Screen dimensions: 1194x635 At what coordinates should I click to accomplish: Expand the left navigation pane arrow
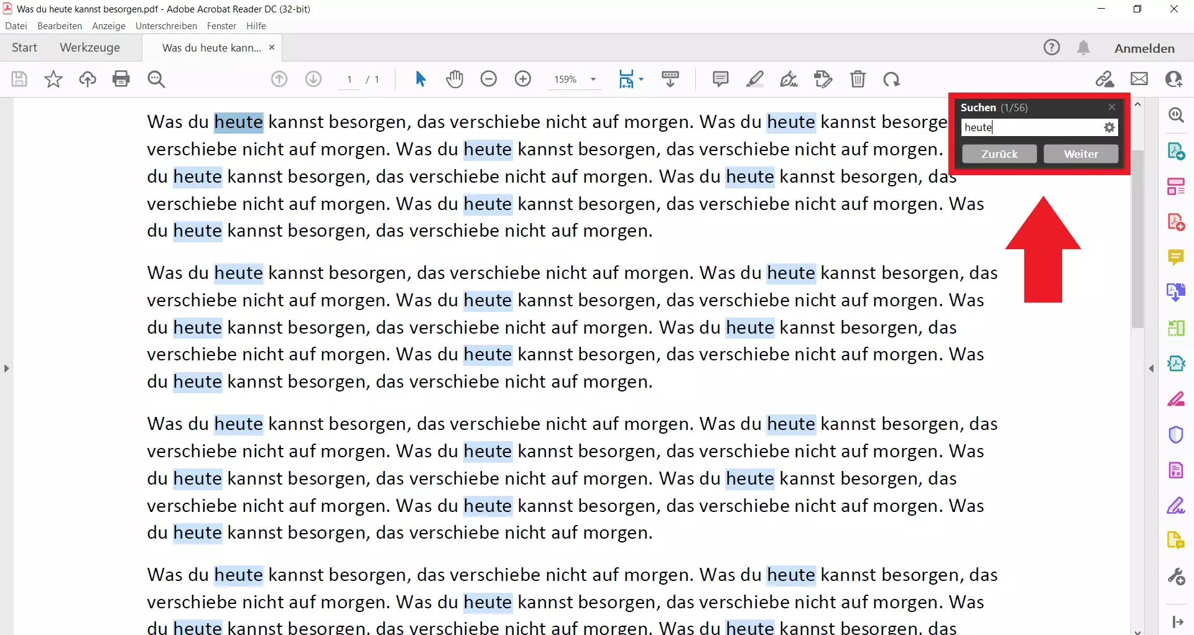[x=6, y=368]
